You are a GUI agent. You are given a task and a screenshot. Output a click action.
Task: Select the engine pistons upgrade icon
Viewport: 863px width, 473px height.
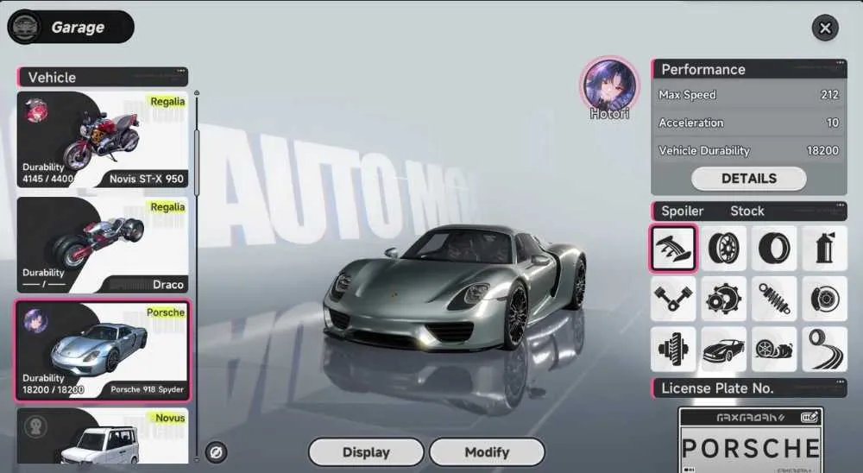click(673, 299)
